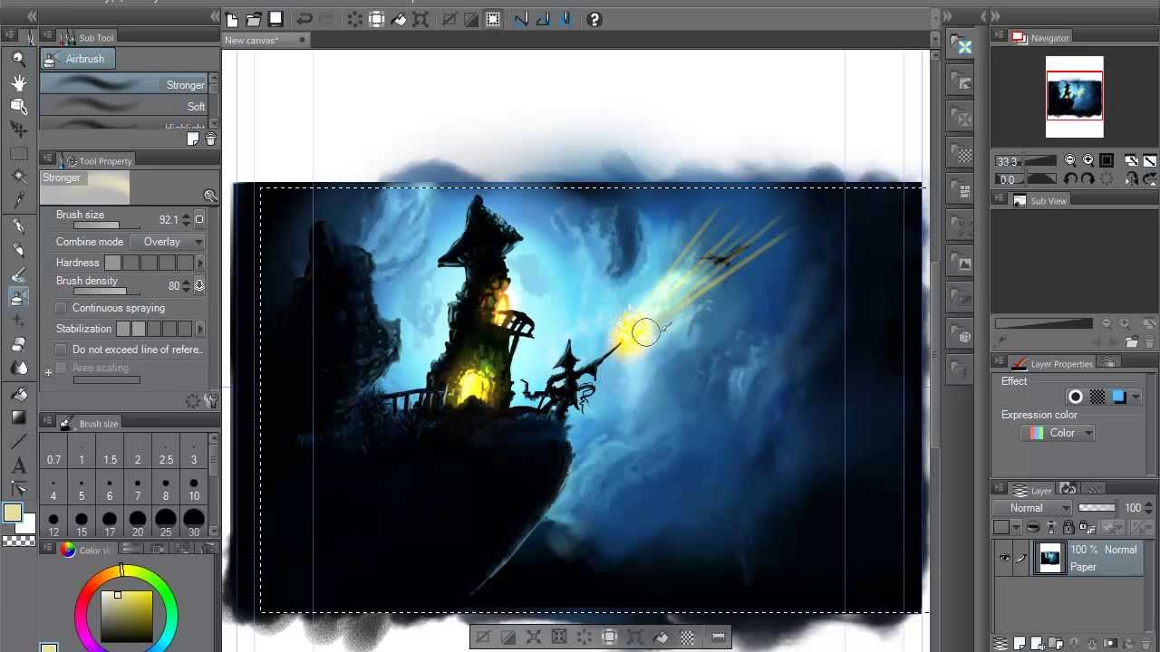Select the Brush tool

(18, 273)
